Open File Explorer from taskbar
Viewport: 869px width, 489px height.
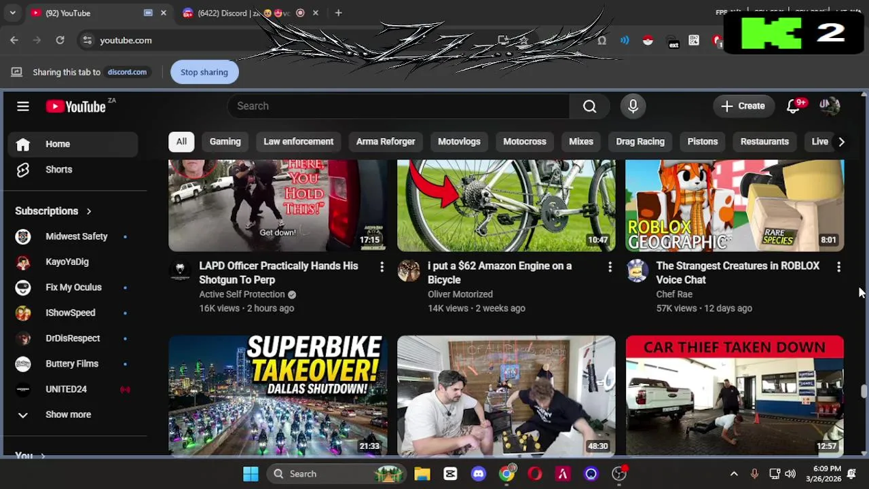(x=422, y=474)
